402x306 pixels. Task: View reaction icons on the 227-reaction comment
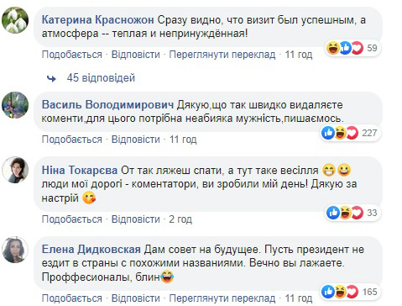pyautogui.click(x=340, y=133)
